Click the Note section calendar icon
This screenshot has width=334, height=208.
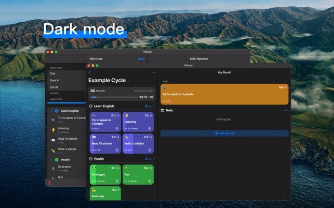[x=163, y=110]
